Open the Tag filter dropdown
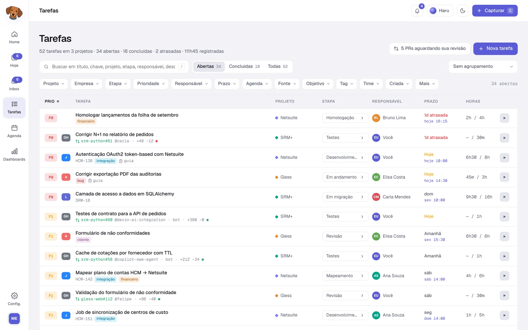Screen dimensions: 528x330 click(x=346, y=84)
